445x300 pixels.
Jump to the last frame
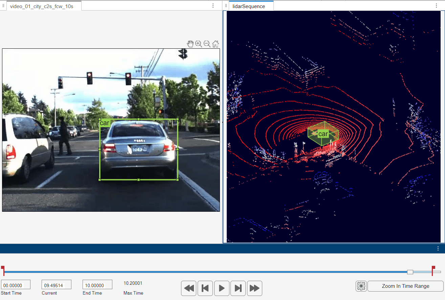point(254,288)
